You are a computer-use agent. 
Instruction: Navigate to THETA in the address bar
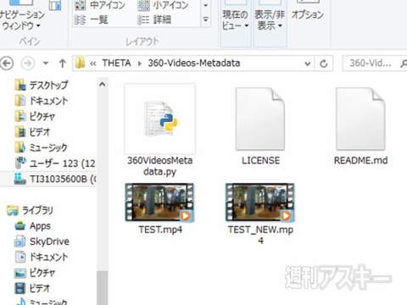tap(116, 63)
